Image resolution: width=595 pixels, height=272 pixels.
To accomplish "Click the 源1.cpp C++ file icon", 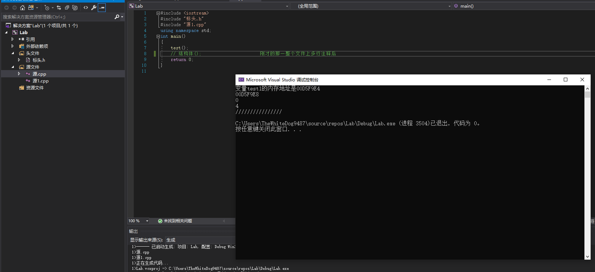I will click(x=28, y=81).
